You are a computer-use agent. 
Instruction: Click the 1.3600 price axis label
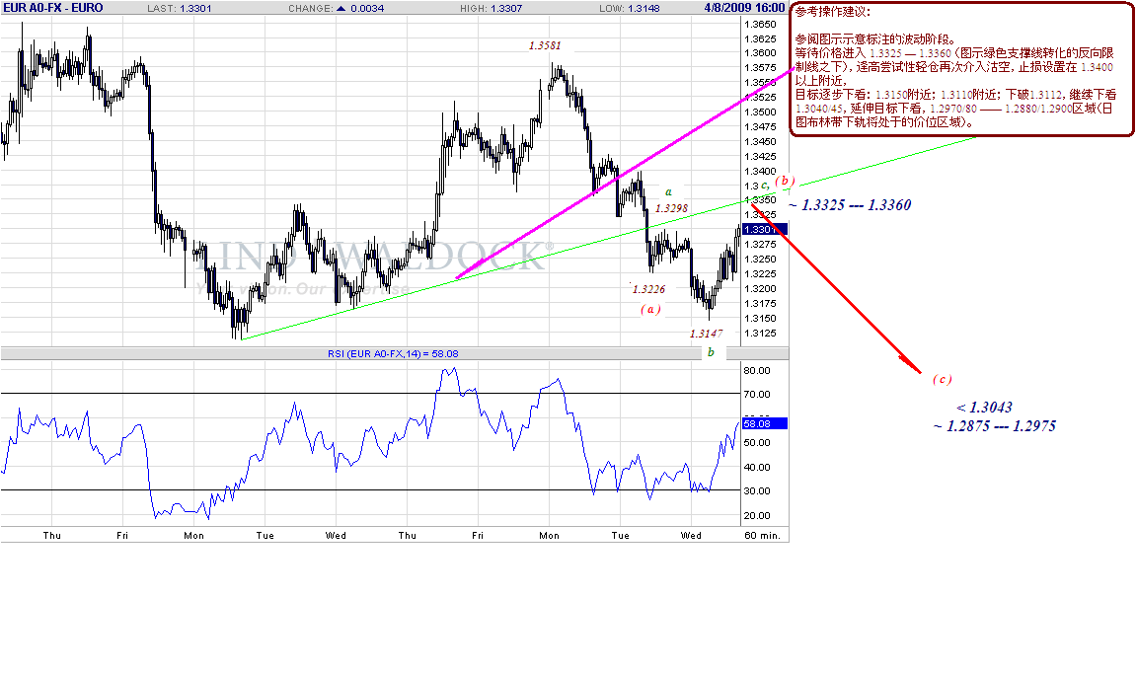tap(760, 53)
